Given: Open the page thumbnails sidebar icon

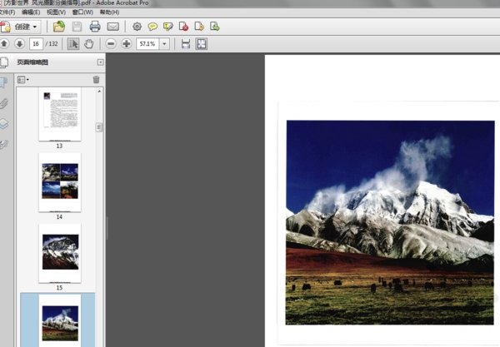Looking at the screenshot, I should click(x=4, y=62).
